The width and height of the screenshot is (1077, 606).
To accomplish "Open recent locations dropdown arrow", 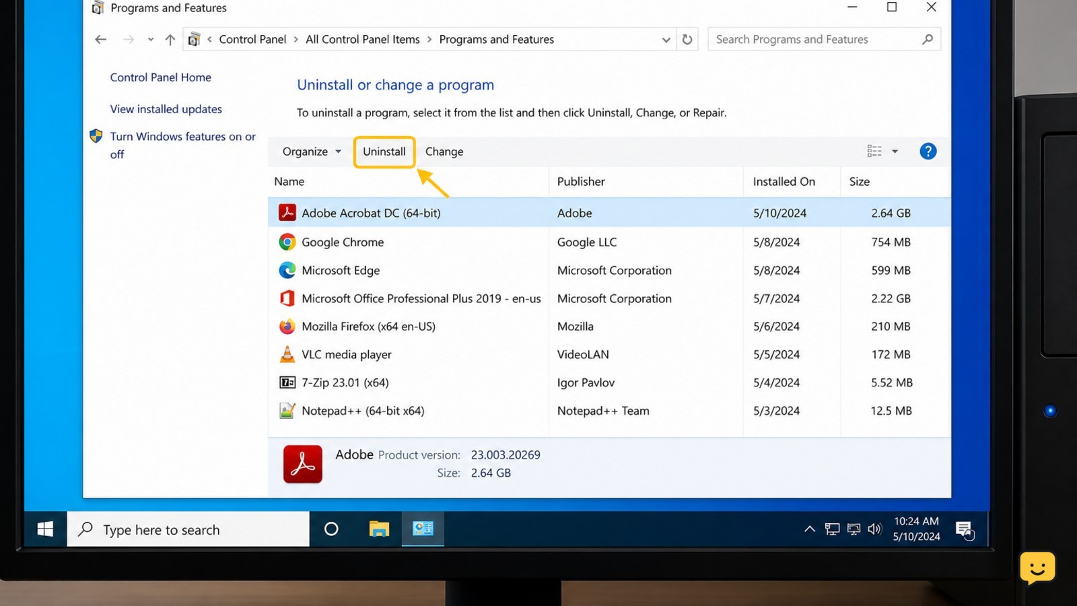I will click(151, 40).
